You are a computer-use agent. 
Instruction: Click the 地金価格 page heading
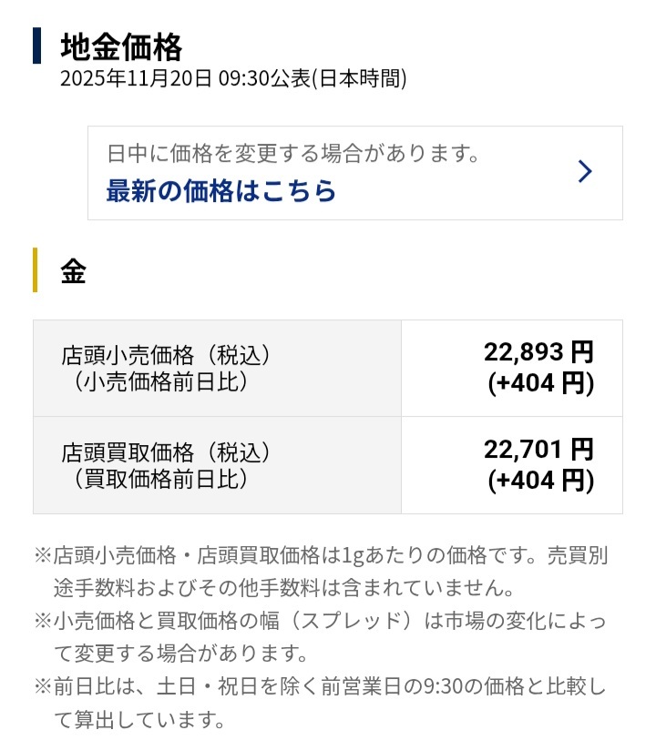click(121, 46)
